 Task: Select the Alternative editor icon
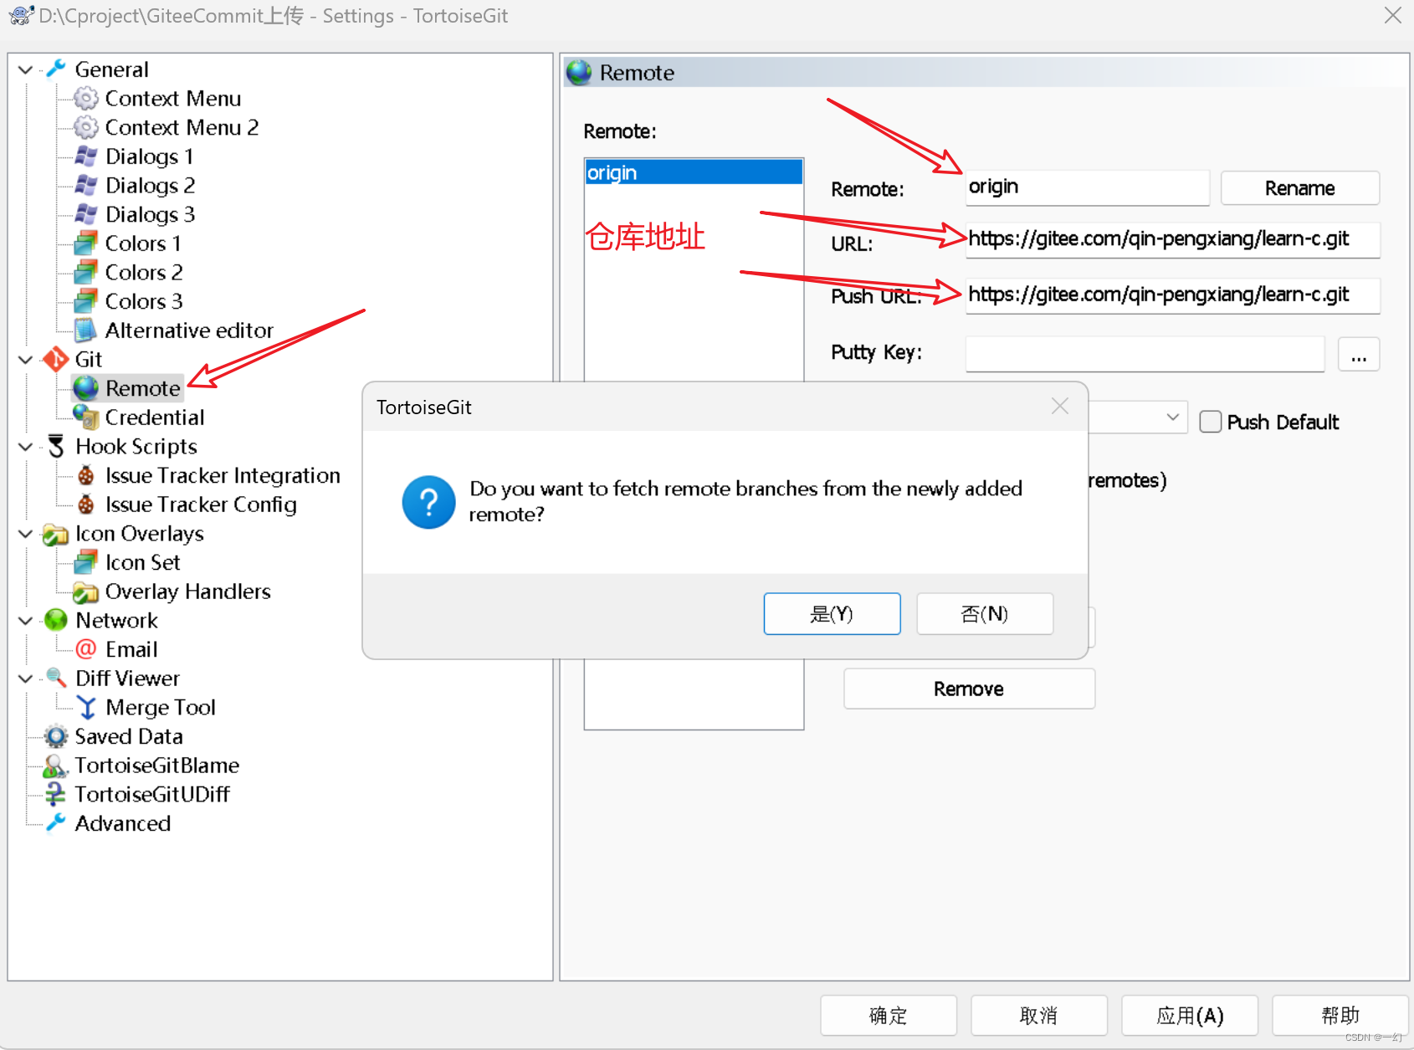point(85,330)
